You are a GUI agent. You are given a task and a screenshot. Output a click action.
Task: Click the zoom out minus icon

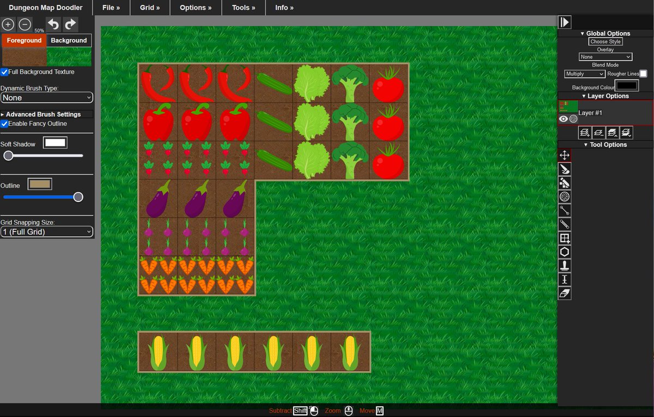tap(25, 24)
